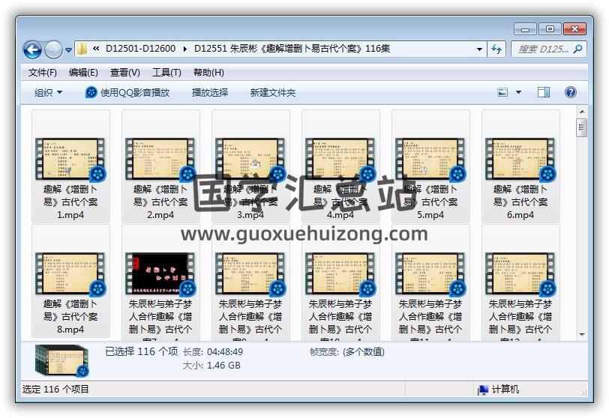The width and height of the screenshot is (609, 418).
Task: Open the 工具(T) menu
Action: (166, 73)
